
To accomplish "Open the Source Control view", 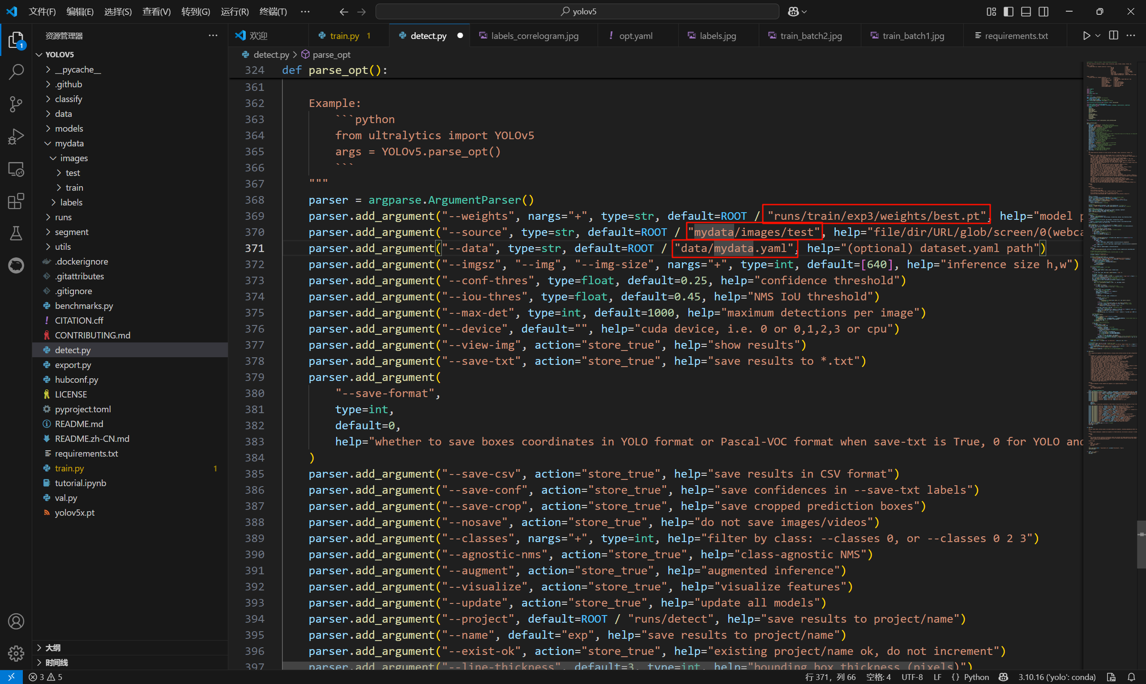I will pyautogui.click(x=16, y=104).
